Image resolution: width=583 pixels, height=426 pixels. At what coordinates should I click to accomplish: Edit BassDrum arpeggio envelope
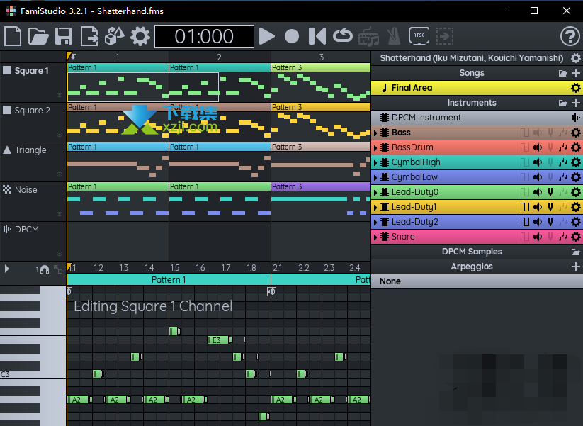[x=563, y=147]
